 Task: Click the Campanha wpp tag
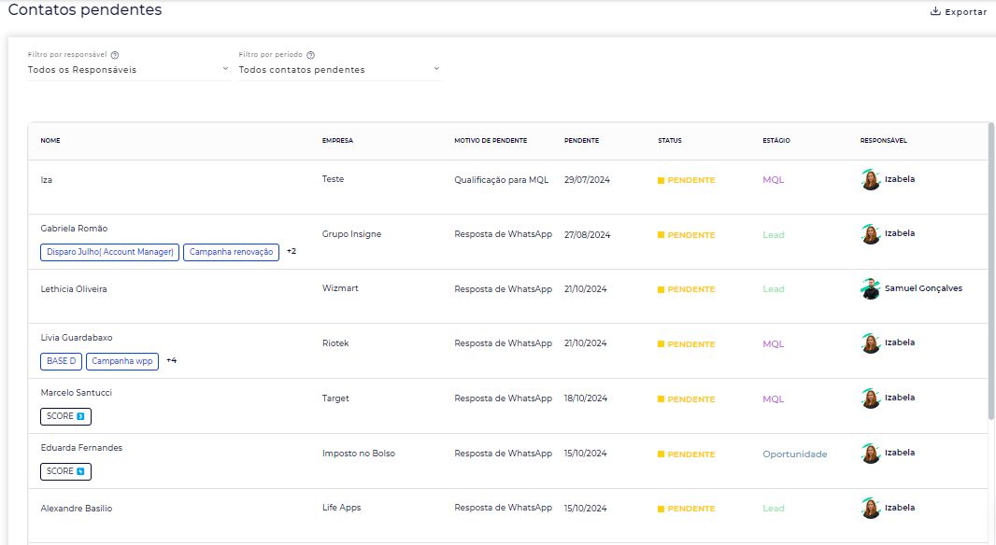point(122,361)
